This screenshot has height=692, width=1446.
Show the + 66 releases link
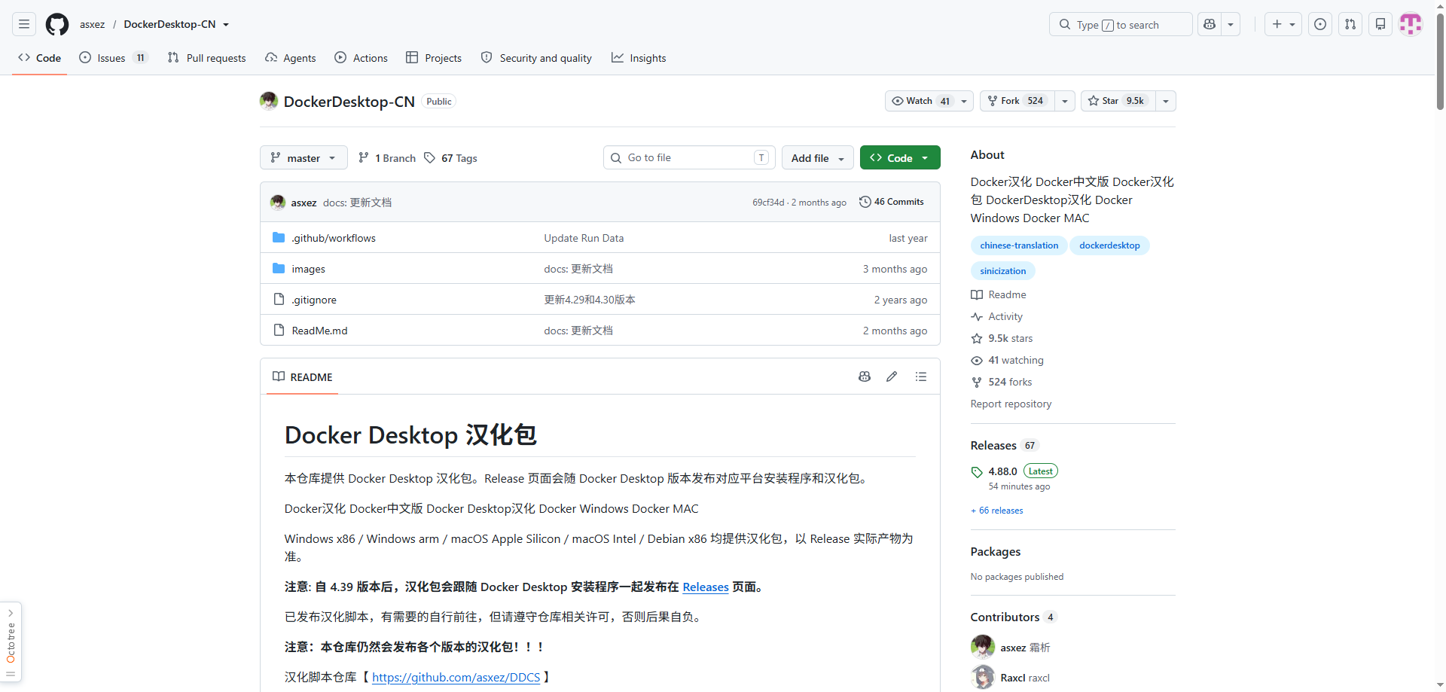coord(997,511)
